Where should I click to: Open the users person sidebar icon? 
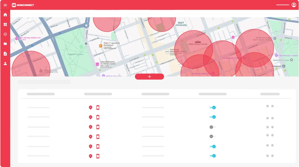(x=5, y=64)
